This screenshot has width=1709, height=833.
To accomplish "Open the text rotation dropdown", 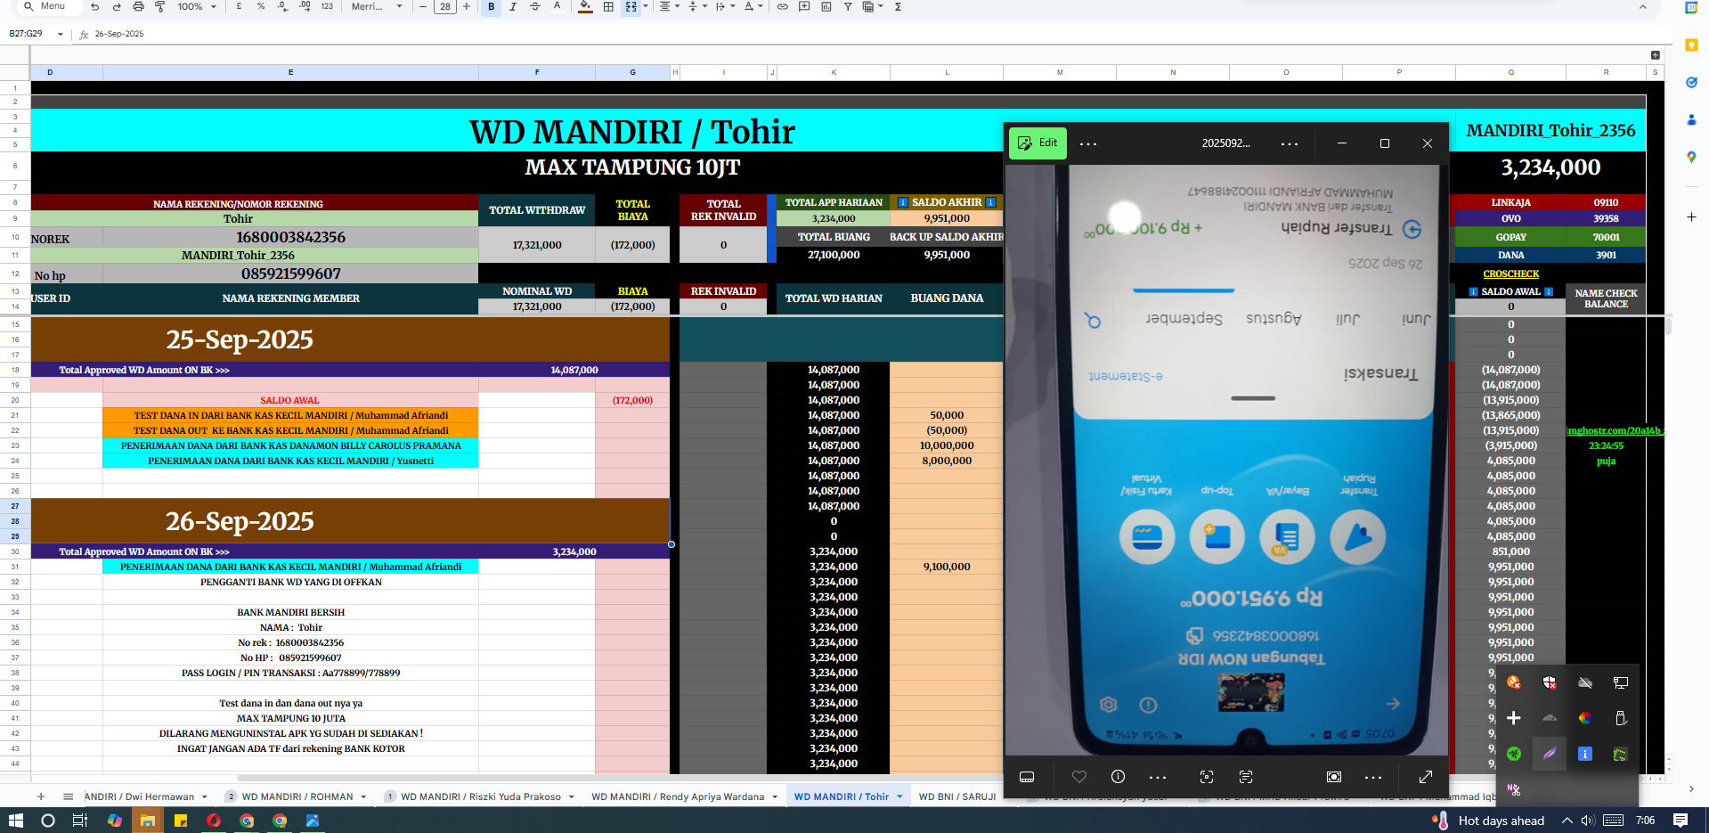I will point(753,6).
